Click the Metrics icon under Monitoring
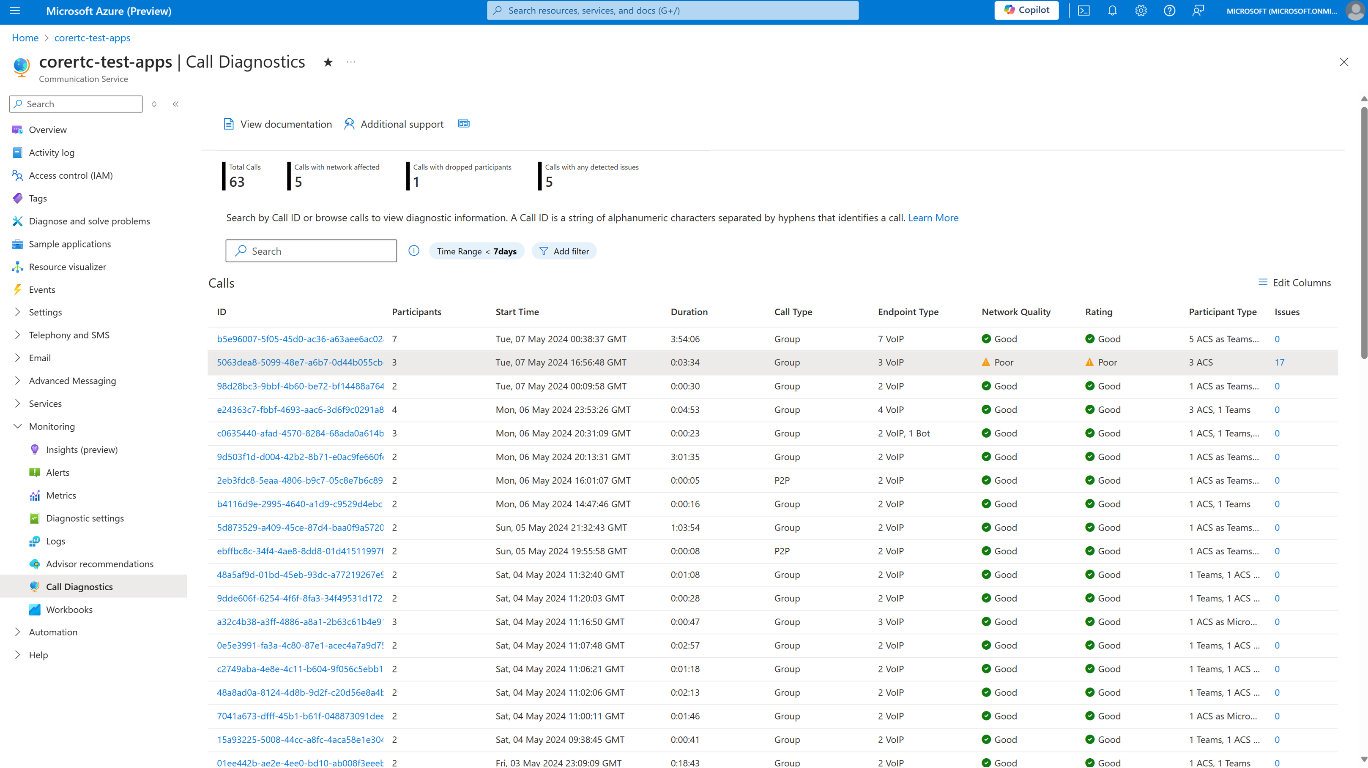1368x768 pixels. [35, 495]
